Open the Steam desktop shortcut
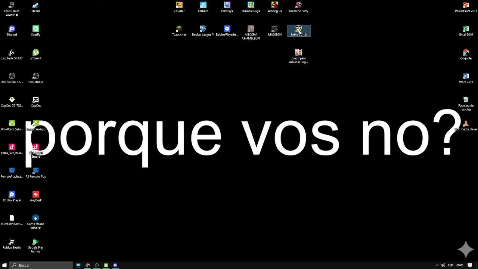The width and height of the screenshot is (478, 269). coord(35,7)
